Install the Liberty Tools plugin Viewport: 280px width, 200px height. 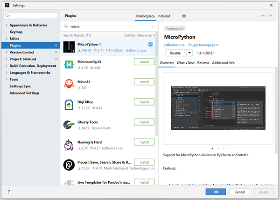tap(144, 122)
